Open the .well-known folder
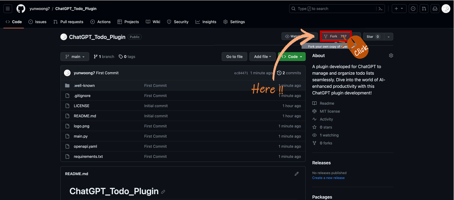Screen dimensions: 454x200 tap(84, 86)
